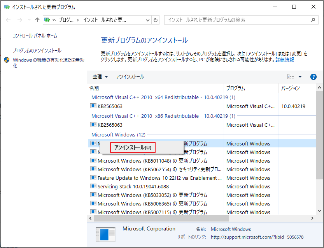This screenshot has width=324, height=248.
Task: Click the アンインストール toolbar button
Action: point(130,77)
